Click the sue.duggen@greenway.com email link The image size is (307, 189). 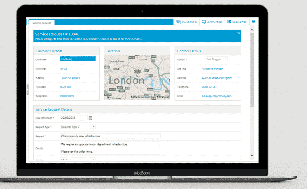[x=216, y=96]
